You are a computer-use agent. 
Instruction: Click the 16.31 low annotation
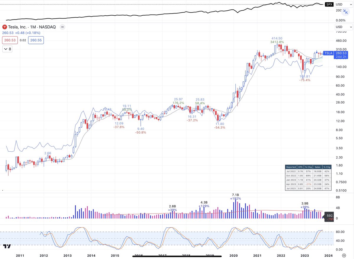tap(193, 117)
